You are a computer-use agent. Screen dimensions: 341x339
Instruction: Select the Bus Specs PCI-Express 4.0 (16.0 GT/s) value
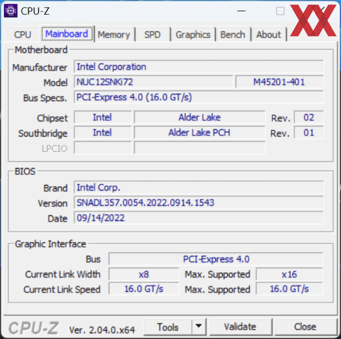(x=199, y=97)
